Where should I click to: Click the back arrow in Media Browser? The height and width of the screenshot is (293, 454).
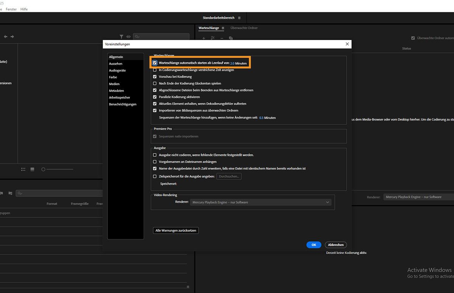tap(6, 37)
